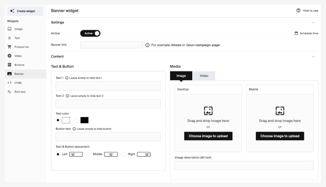Select the black text color radio button
This screenshot has height=187, width=326.
[76, 120]
